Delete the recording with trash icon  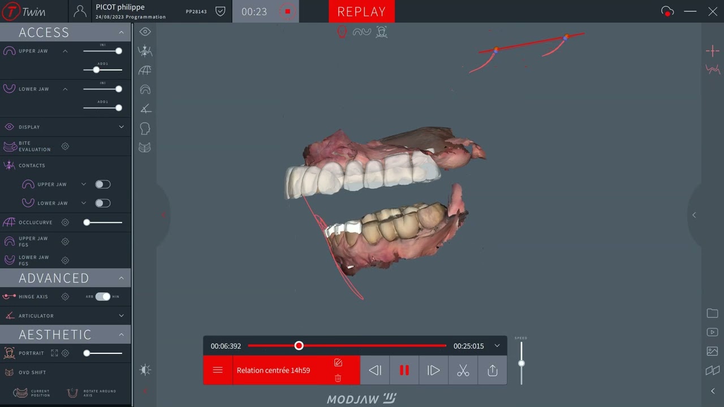pos(338,378)
